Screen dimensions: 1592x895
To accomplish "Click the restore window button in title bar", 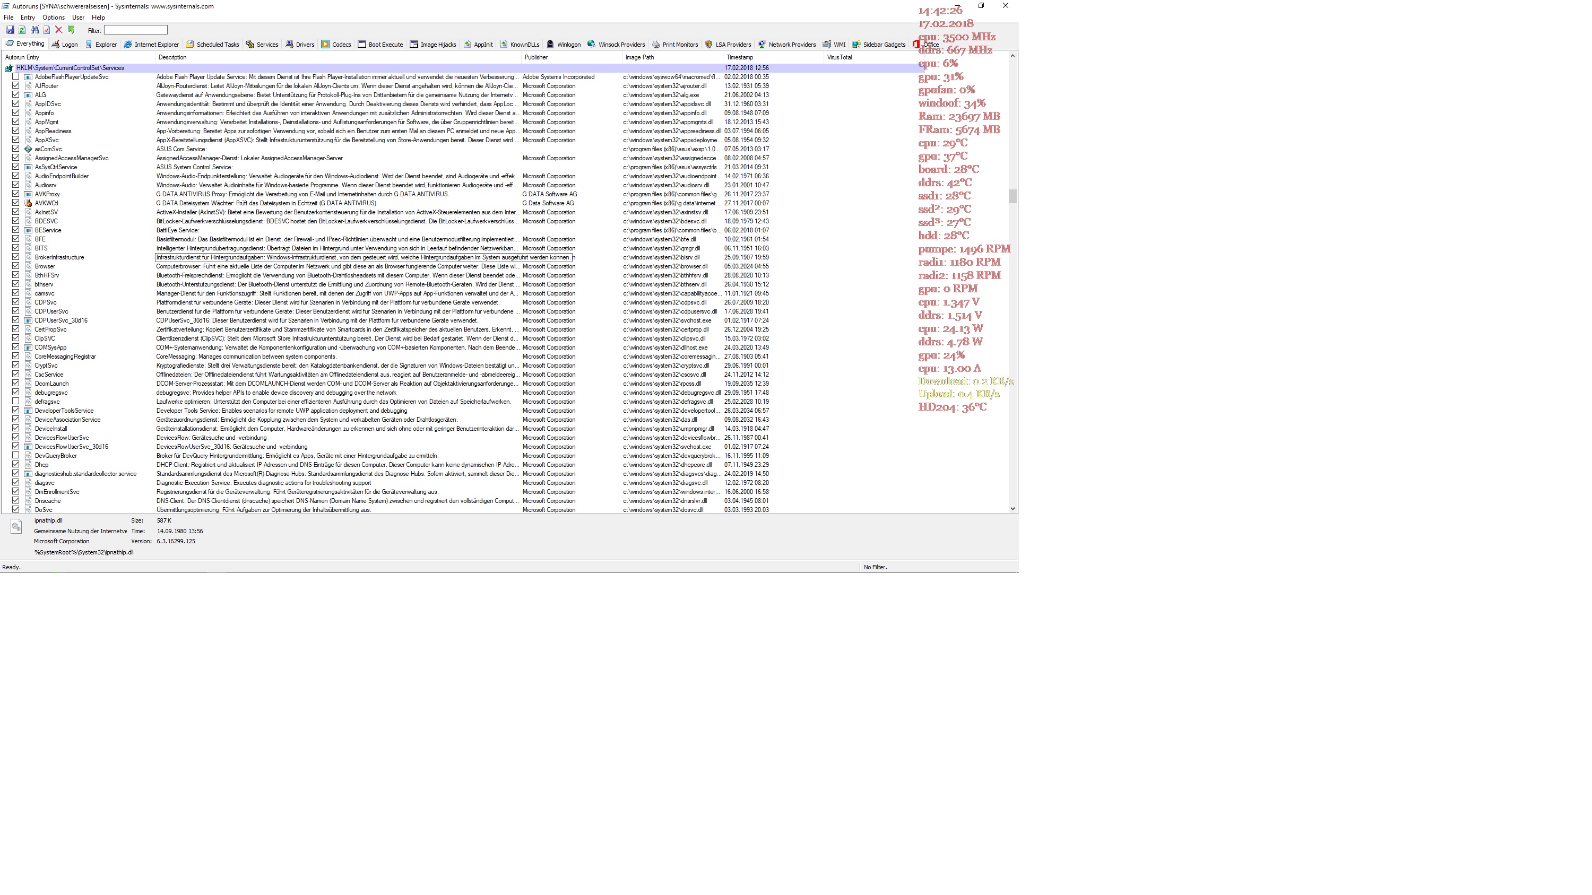I will click(x=981, y=5).
